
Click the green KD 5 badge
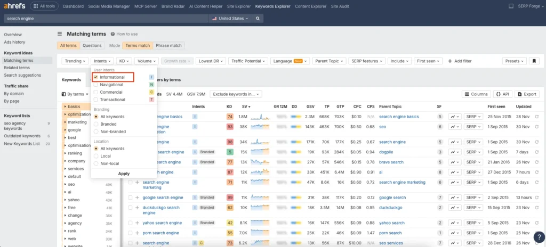(230, 152)
